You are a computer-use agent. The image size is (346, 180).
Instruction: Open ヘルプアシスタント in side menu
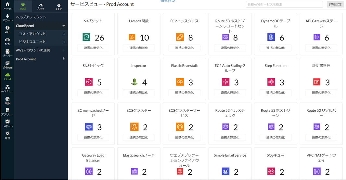(x=31, y=17)
